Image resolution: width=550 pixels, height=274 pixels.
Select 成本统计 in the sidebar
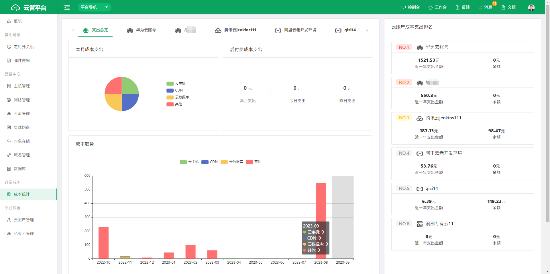29,194
